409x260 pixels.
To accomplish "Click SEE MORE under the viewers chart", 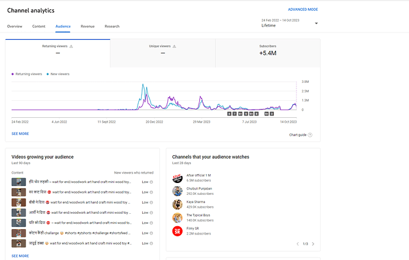I will tap(20, 134).
